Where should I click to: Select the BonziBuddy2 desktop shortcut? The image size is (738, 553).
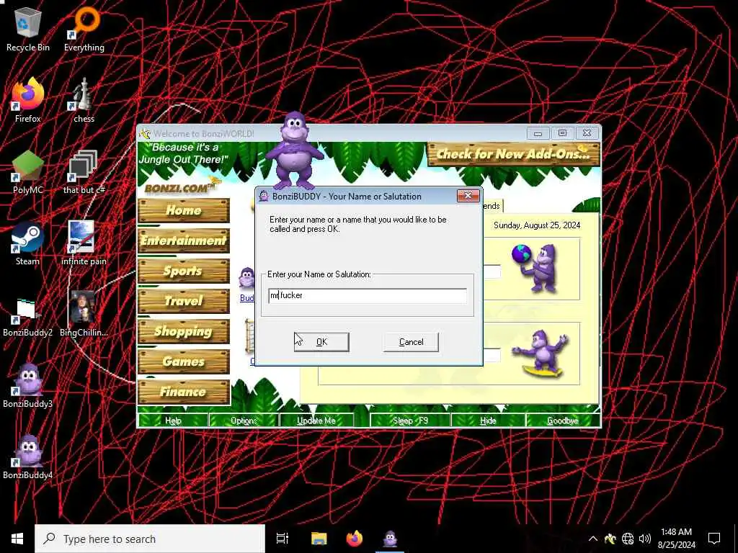coord(28,318)
